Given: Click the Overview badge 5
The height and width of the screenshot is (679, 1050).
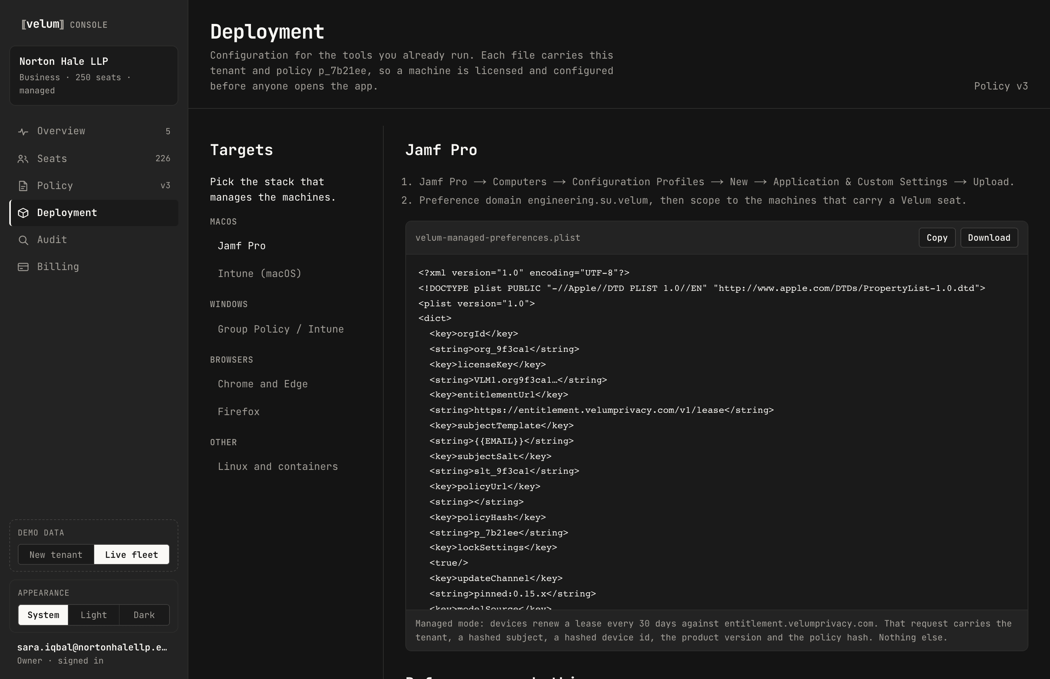Looking at the screenshot, I should [168, 132].
